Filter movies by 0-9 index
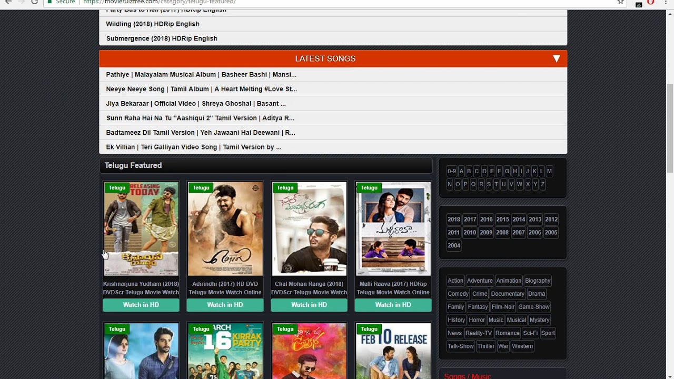Screen dimensions: 674x379 coord(451,172)
